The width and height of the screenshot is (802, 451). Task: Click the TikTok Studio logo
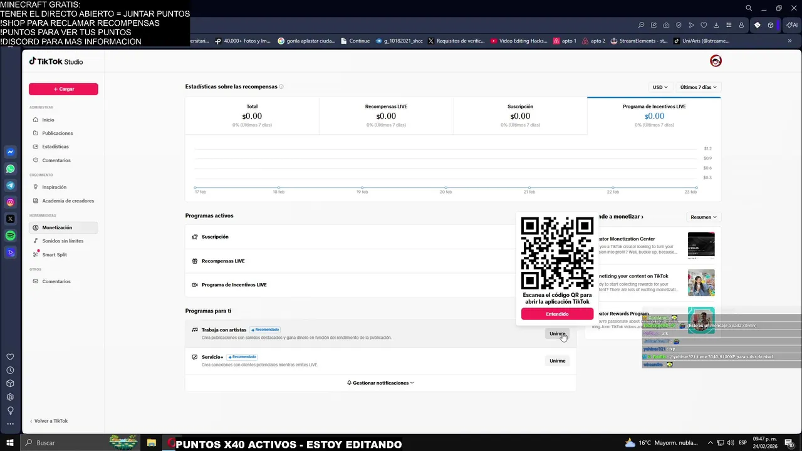click(56, 61)
